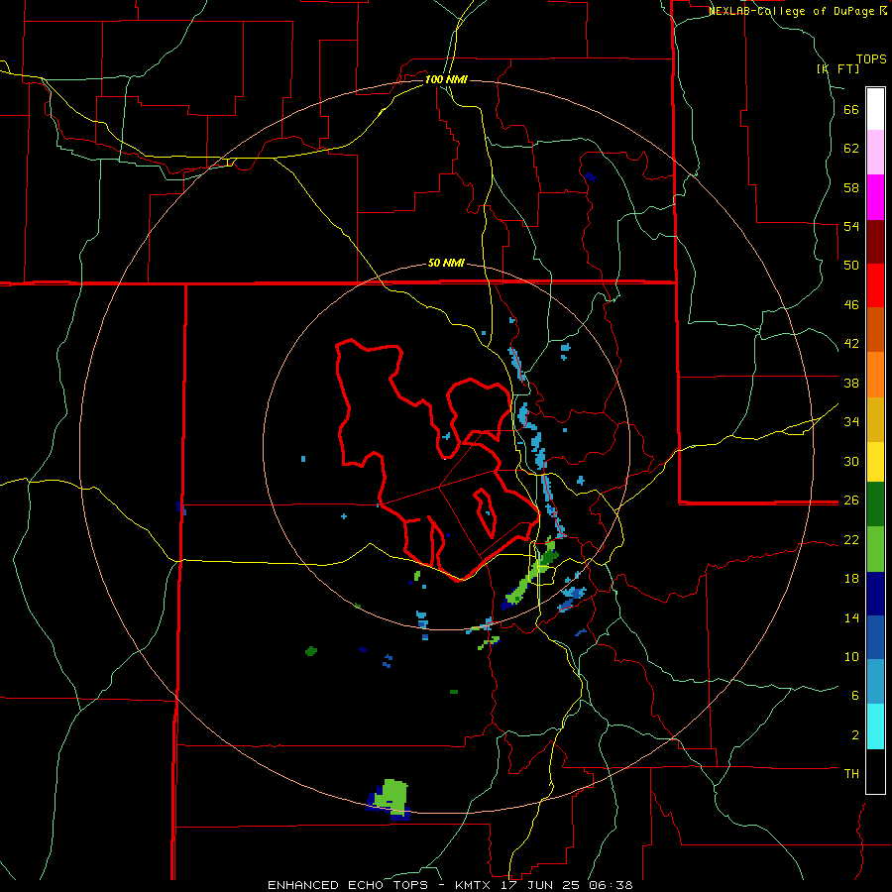Screen dimensions: 892x892
Task: Click the 46 value on the legend
Action: click(851, 305)
